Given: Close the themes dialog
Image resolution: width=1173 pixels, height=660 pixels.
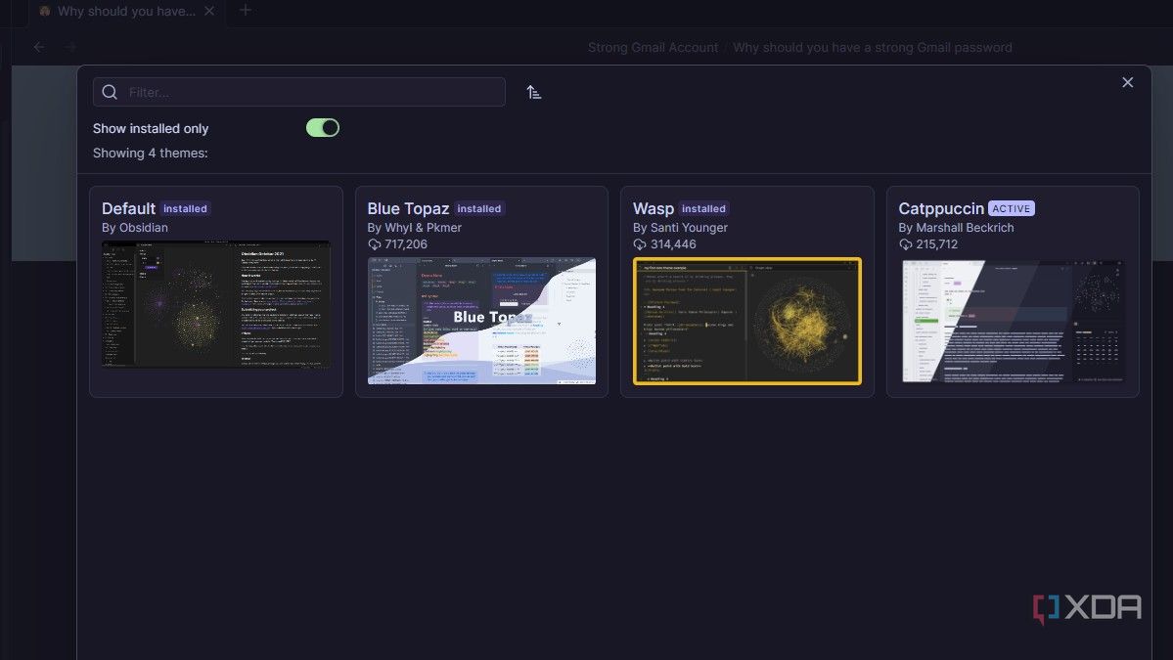Looking at the screenshot, I should pos(1127,82).
